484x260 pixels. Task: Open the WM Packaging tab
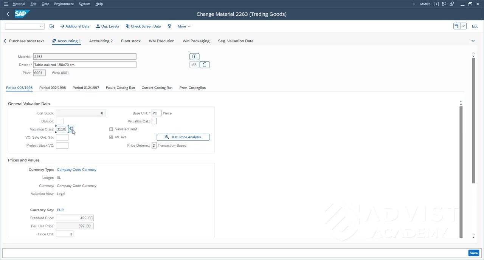(x=196, y=41)
